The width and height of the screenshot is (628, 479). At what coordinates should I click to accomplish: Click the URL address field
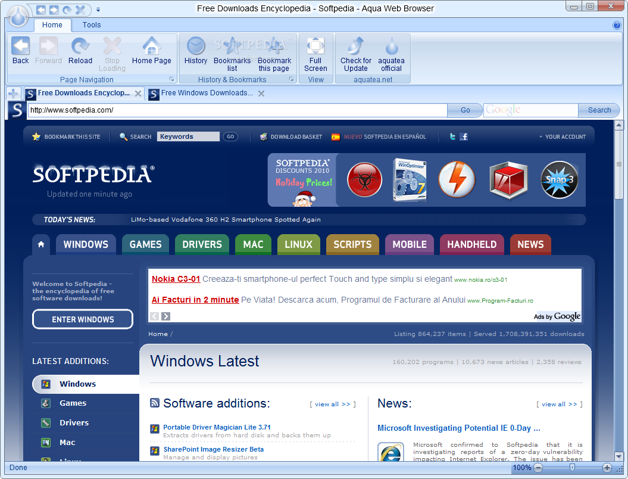(x=237, y=110)
